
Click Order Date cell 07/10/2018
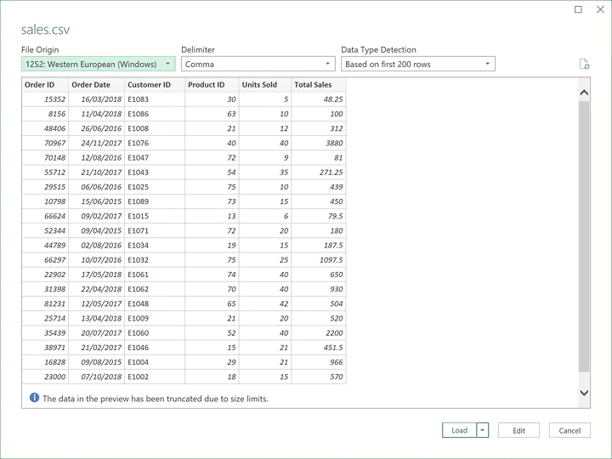point(96,377)
